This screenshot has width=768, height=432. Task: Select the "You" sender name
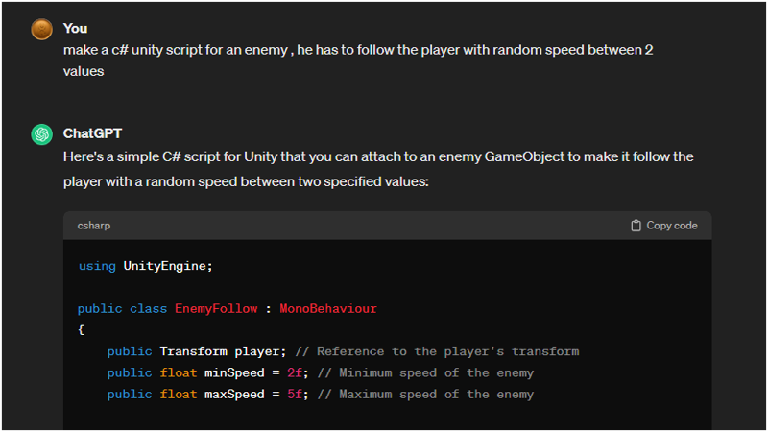[x=76, y=29]
